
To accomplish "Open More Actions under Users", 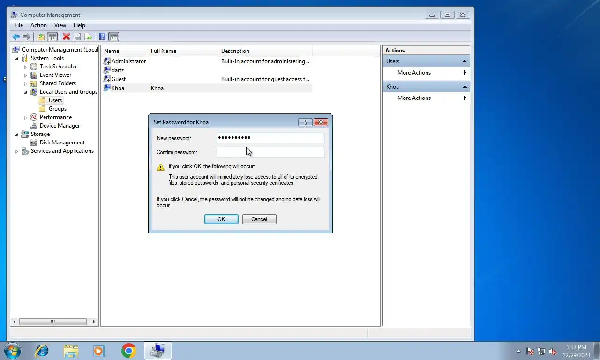I will click(427, 73).
